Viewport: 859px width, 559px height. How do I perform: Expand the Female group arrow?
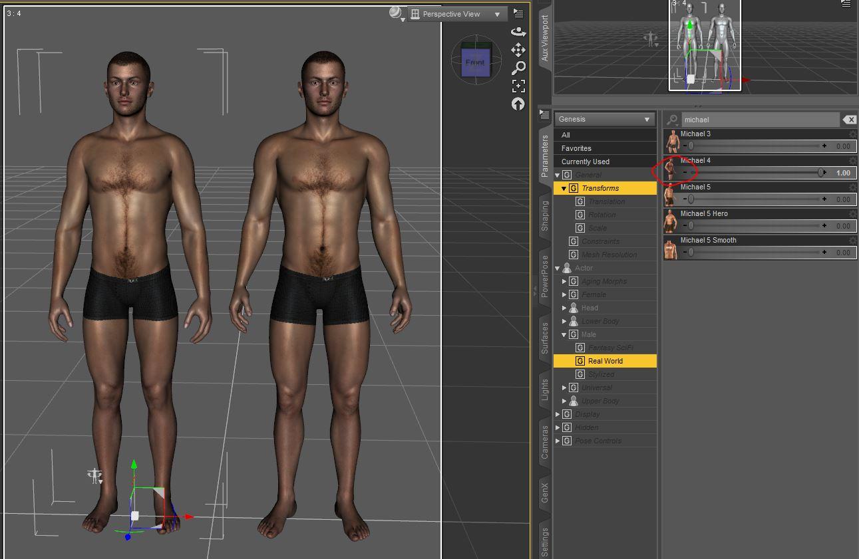[564, 294]
